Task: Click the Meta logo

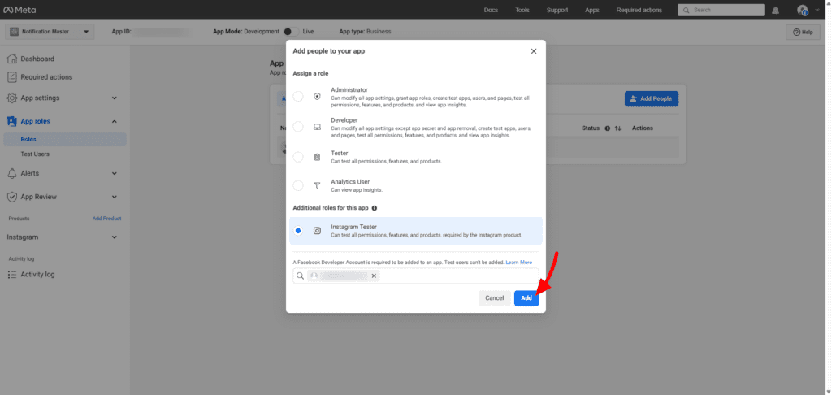Action: tap(19, 10)
